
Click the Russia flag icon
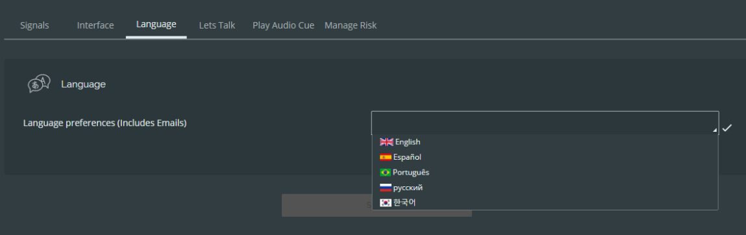(x=386, y=188)
